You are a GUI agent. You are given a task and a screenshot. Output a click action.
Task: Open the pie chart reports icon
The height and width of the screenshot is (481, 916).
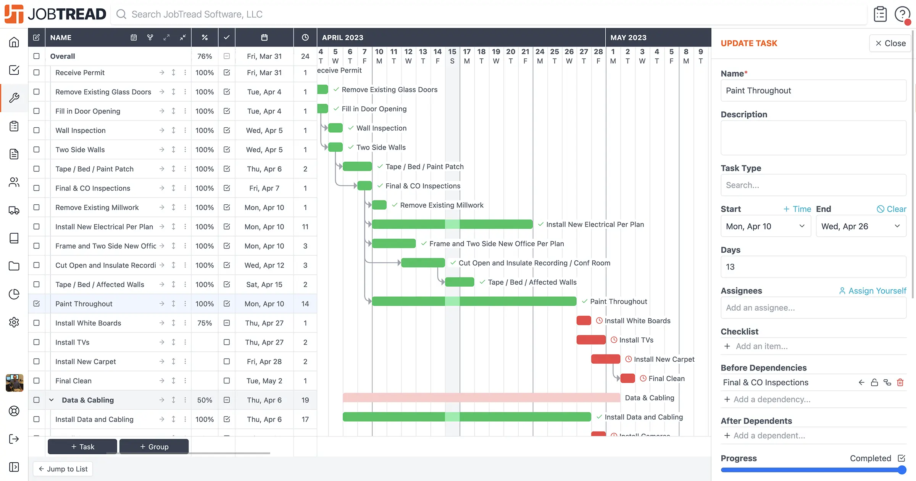coord(14,294)
